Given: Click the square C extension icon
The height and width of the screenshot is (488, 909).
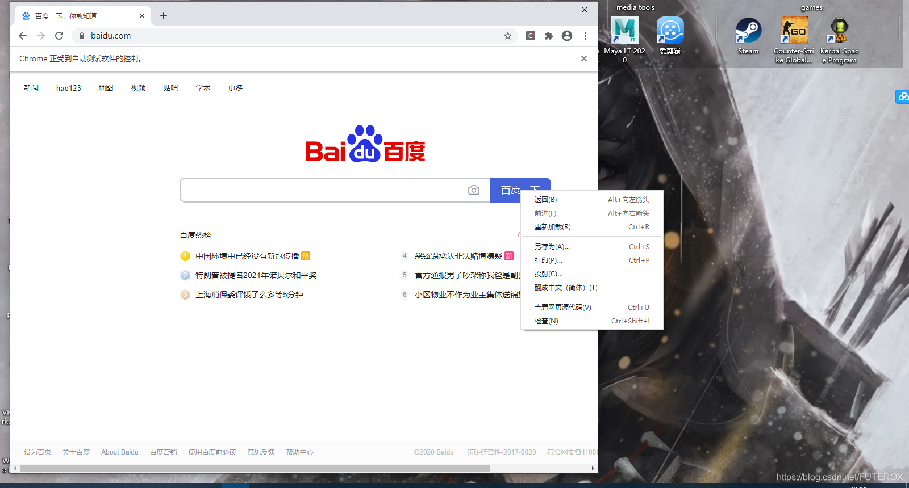Looking at the screenshot, I should point(531,36).
